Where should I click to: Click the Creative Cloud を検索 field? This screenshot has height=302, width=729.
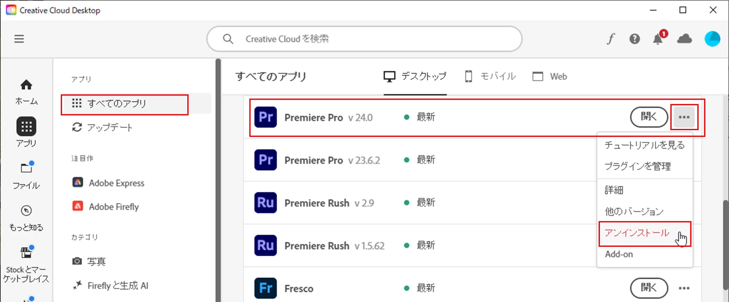(364, 39)
